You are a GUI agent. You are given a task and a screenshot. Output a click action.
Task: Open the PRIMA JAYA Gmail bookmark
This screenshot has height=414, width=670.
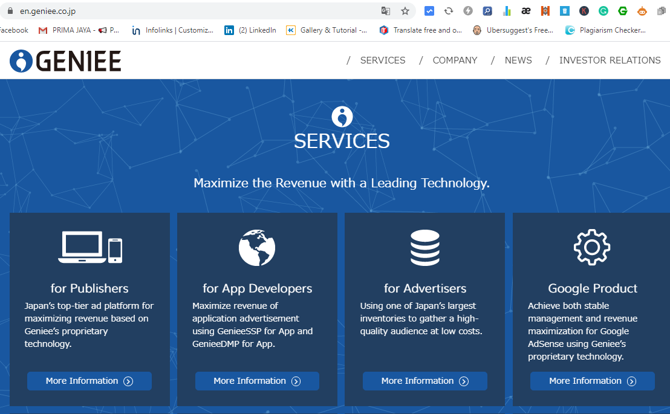79,30
